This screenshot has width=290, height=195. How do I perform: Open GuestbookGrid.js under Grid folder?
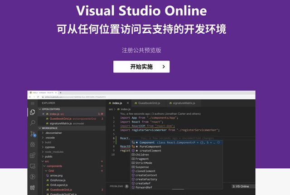pyautogui.click(x=72, y=190)
